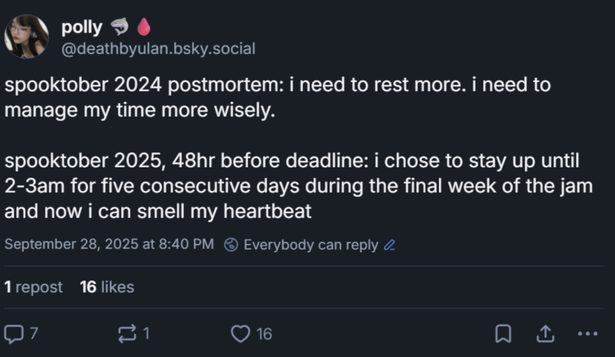Image resolution: width=615 pixels, height=357 pixels.
Task: Click the shark emoji beside polly
Action: (119, 28)
